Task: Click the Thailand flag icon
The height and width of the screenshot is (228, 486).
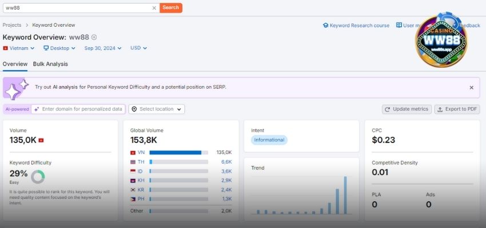Action: 133,162
